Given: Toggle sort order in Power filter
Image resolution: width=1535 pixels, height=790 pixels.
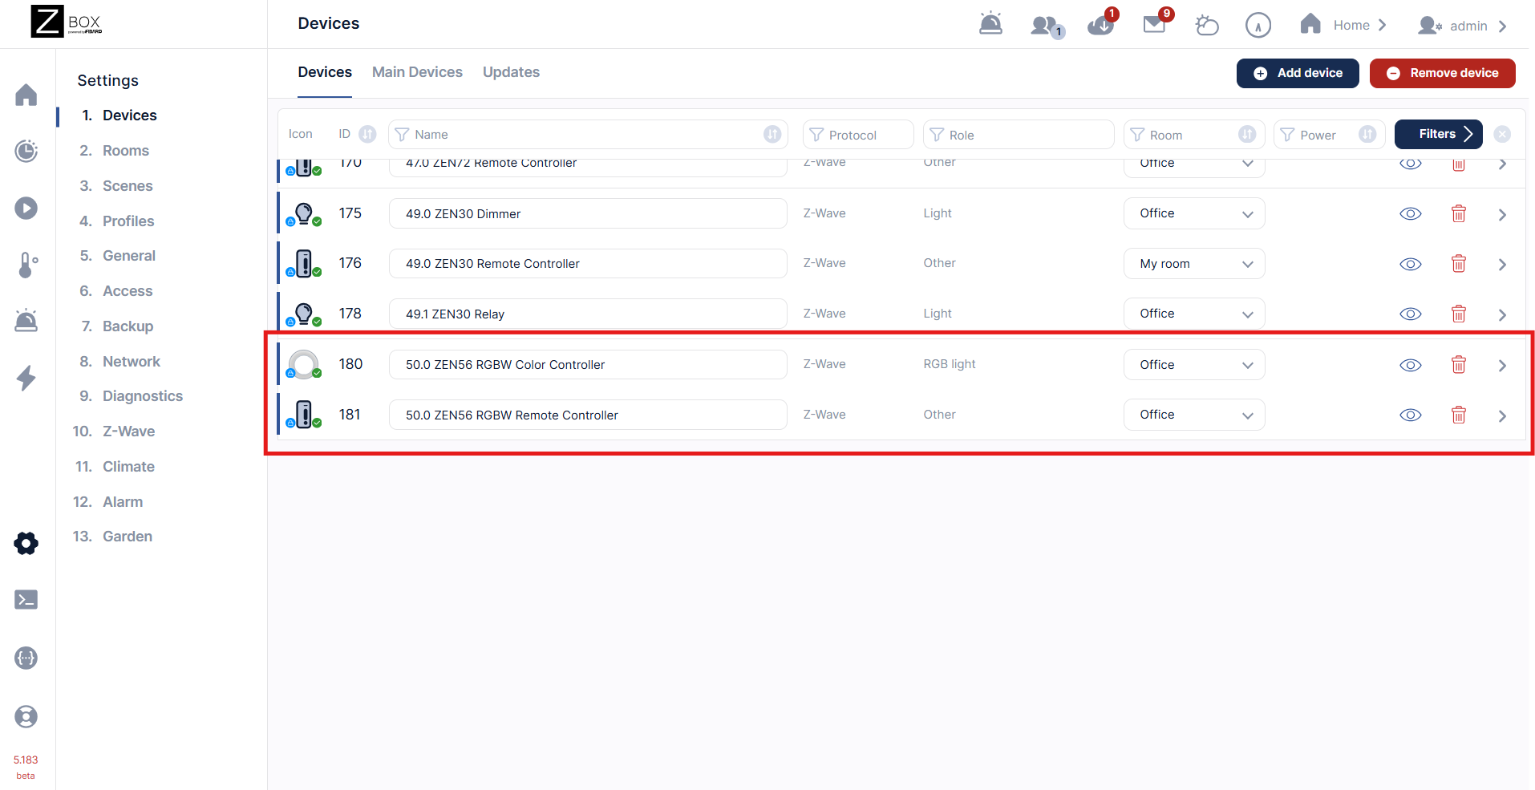Looking at the screenshot, I should coord(1367,134).
